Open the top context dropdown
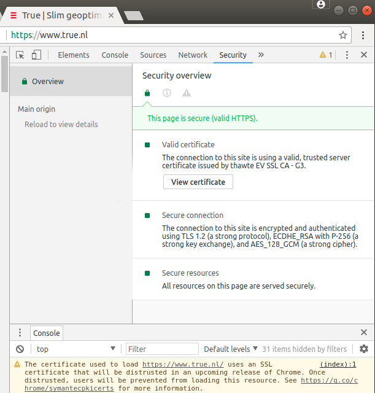This screenshot has width=375, height=393. [76, 349]
